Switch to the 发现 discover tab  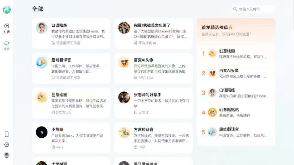click(x=7, y=45)
